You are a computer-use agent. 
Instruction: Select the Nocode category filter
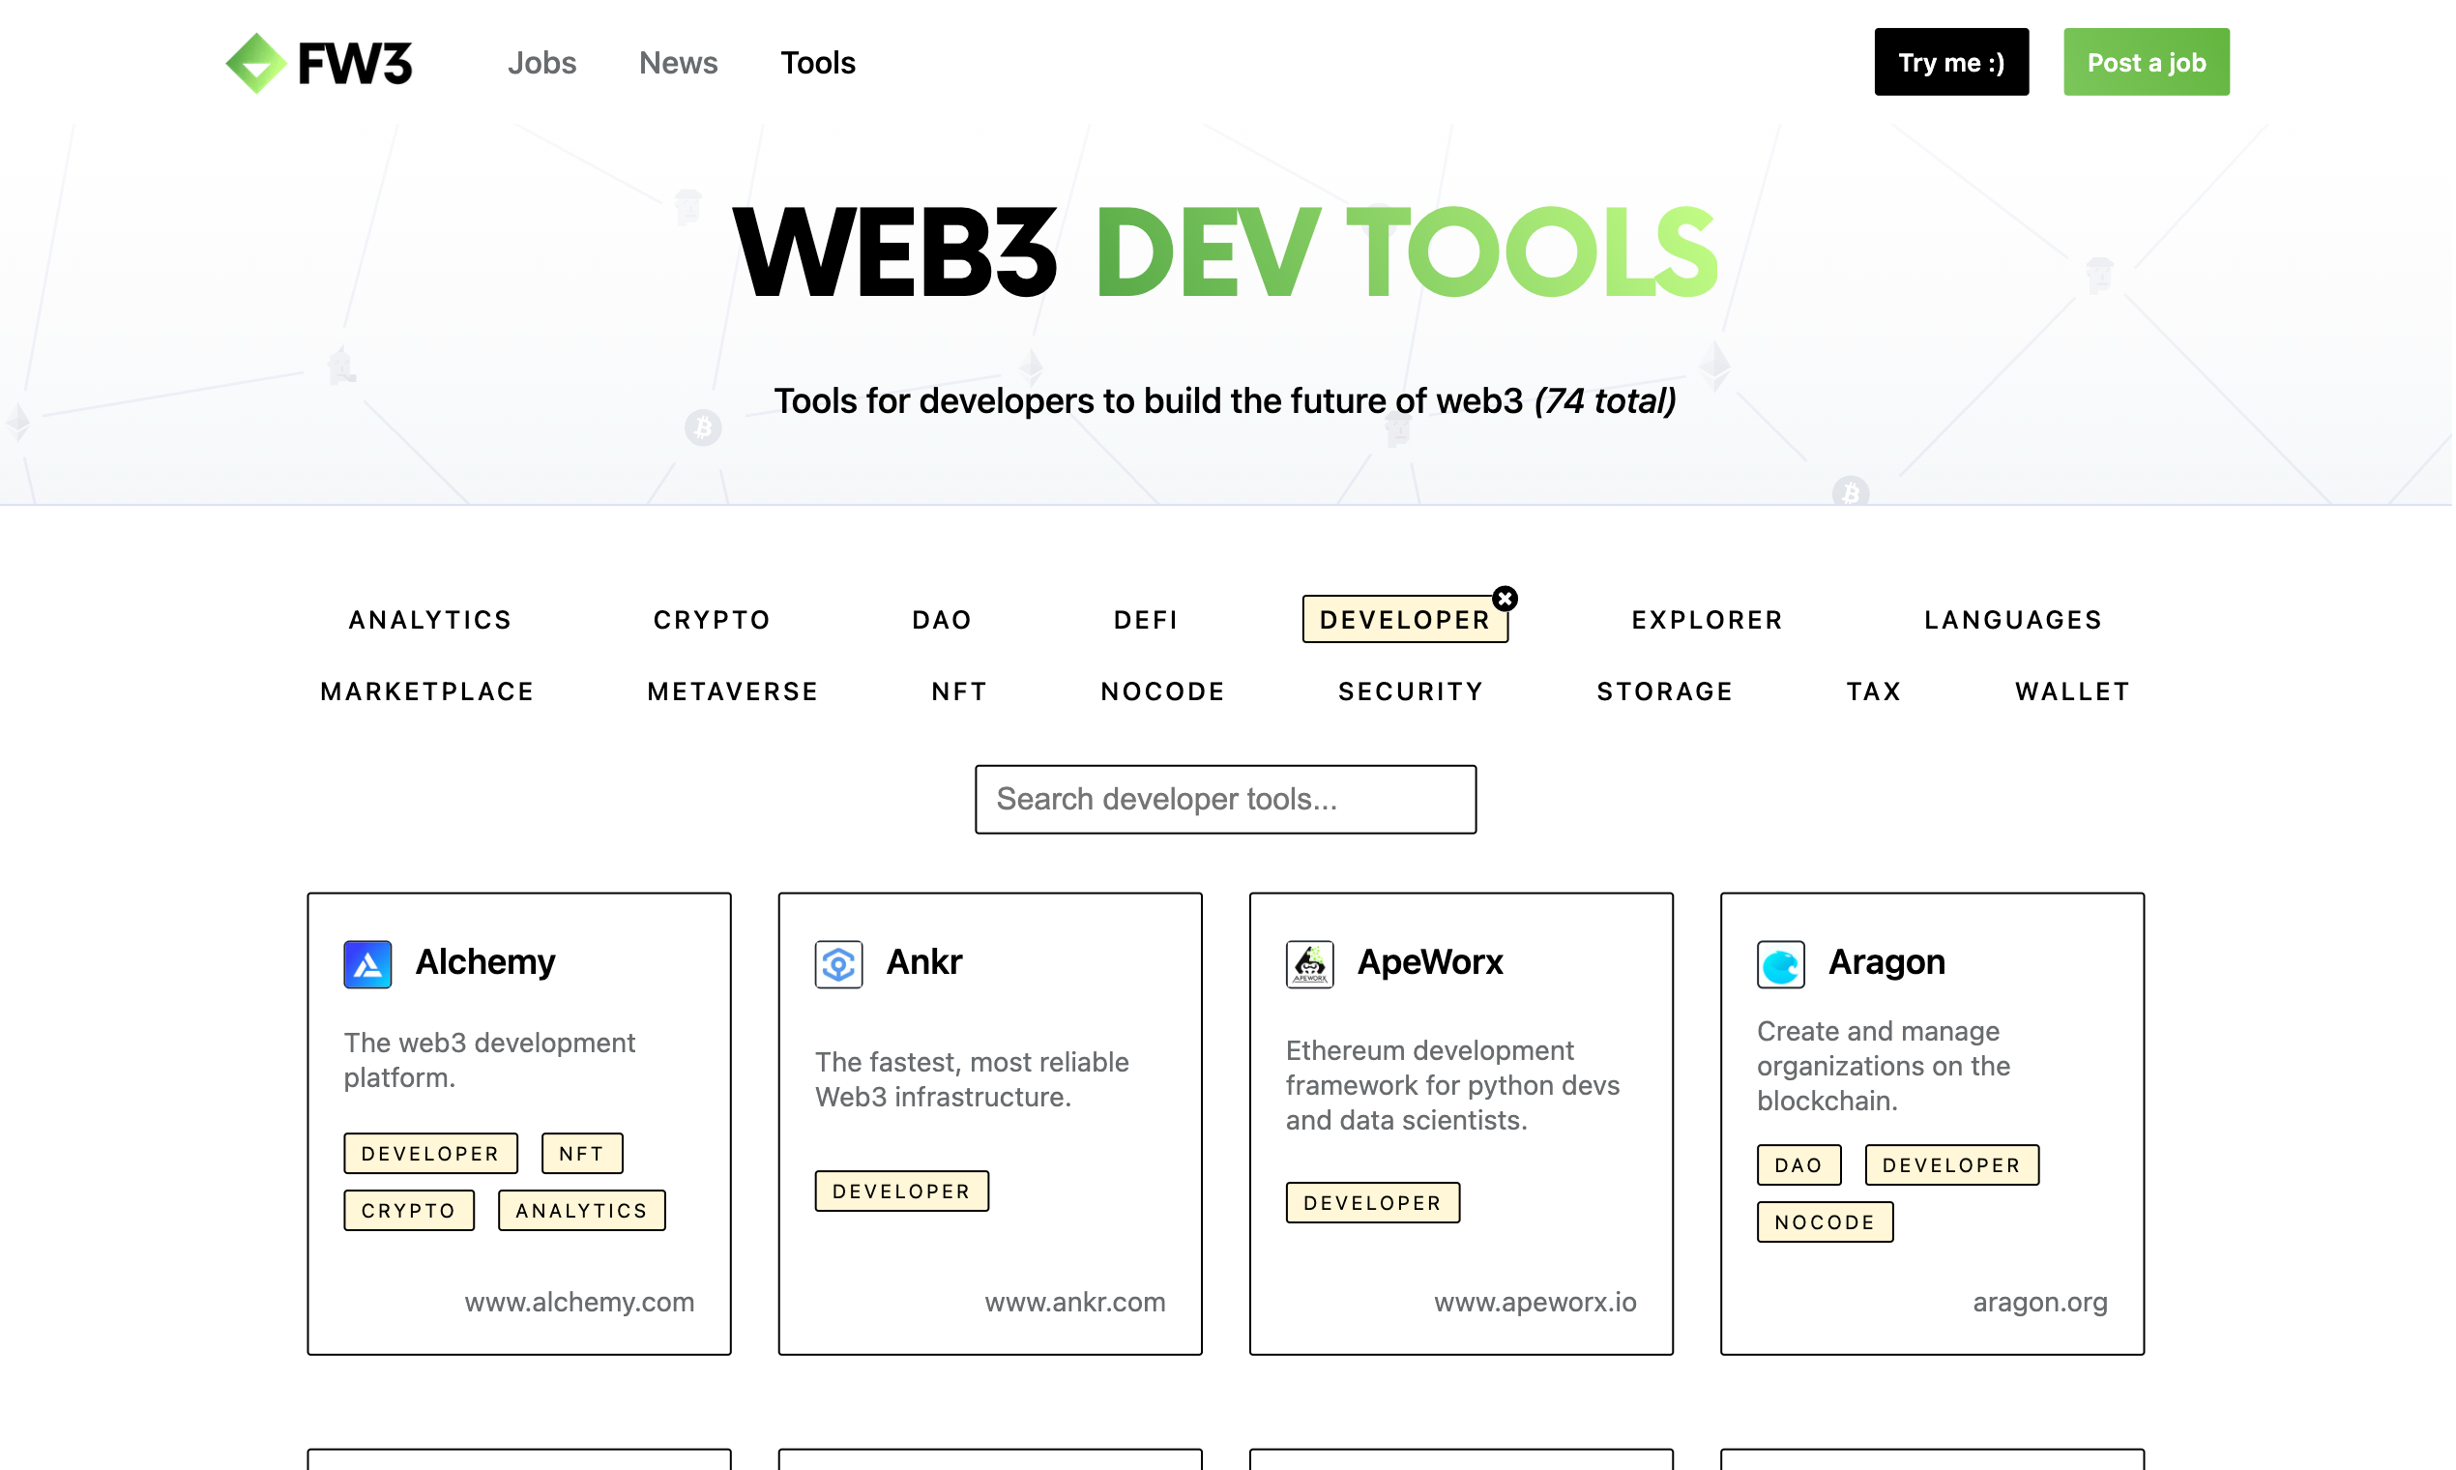1163,691
